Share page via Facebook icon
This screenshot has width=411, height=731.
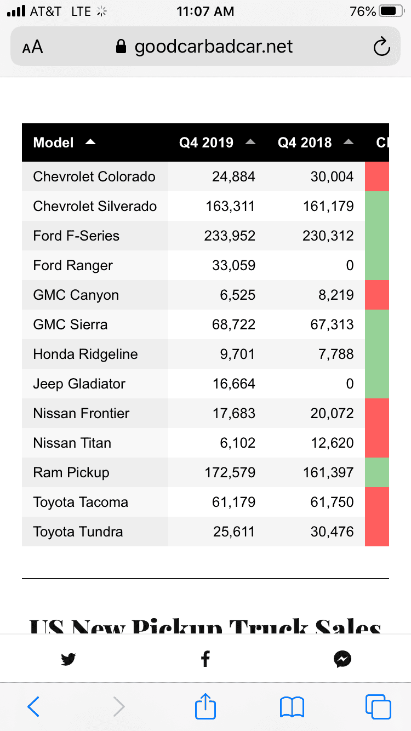pyautogui.click(x=206, y=659)
